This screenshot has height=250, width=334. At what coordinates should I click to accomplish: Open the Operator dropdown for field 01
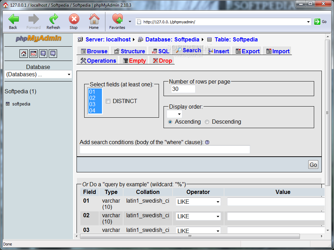tap(198, 202)
